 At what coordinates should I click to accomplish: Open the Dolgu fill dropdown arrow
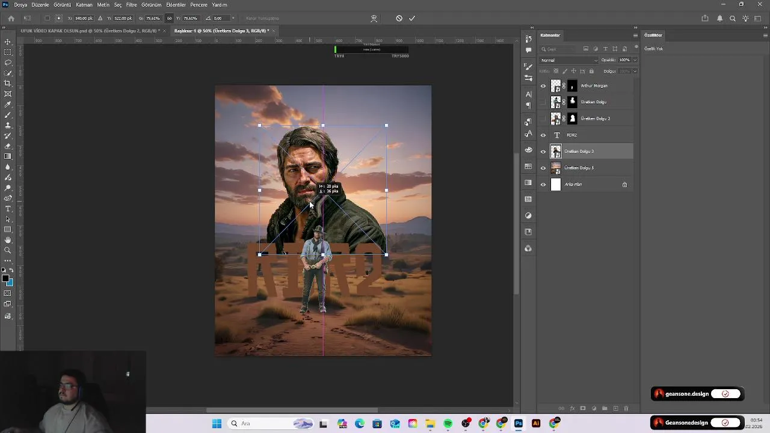coord(635,71)
